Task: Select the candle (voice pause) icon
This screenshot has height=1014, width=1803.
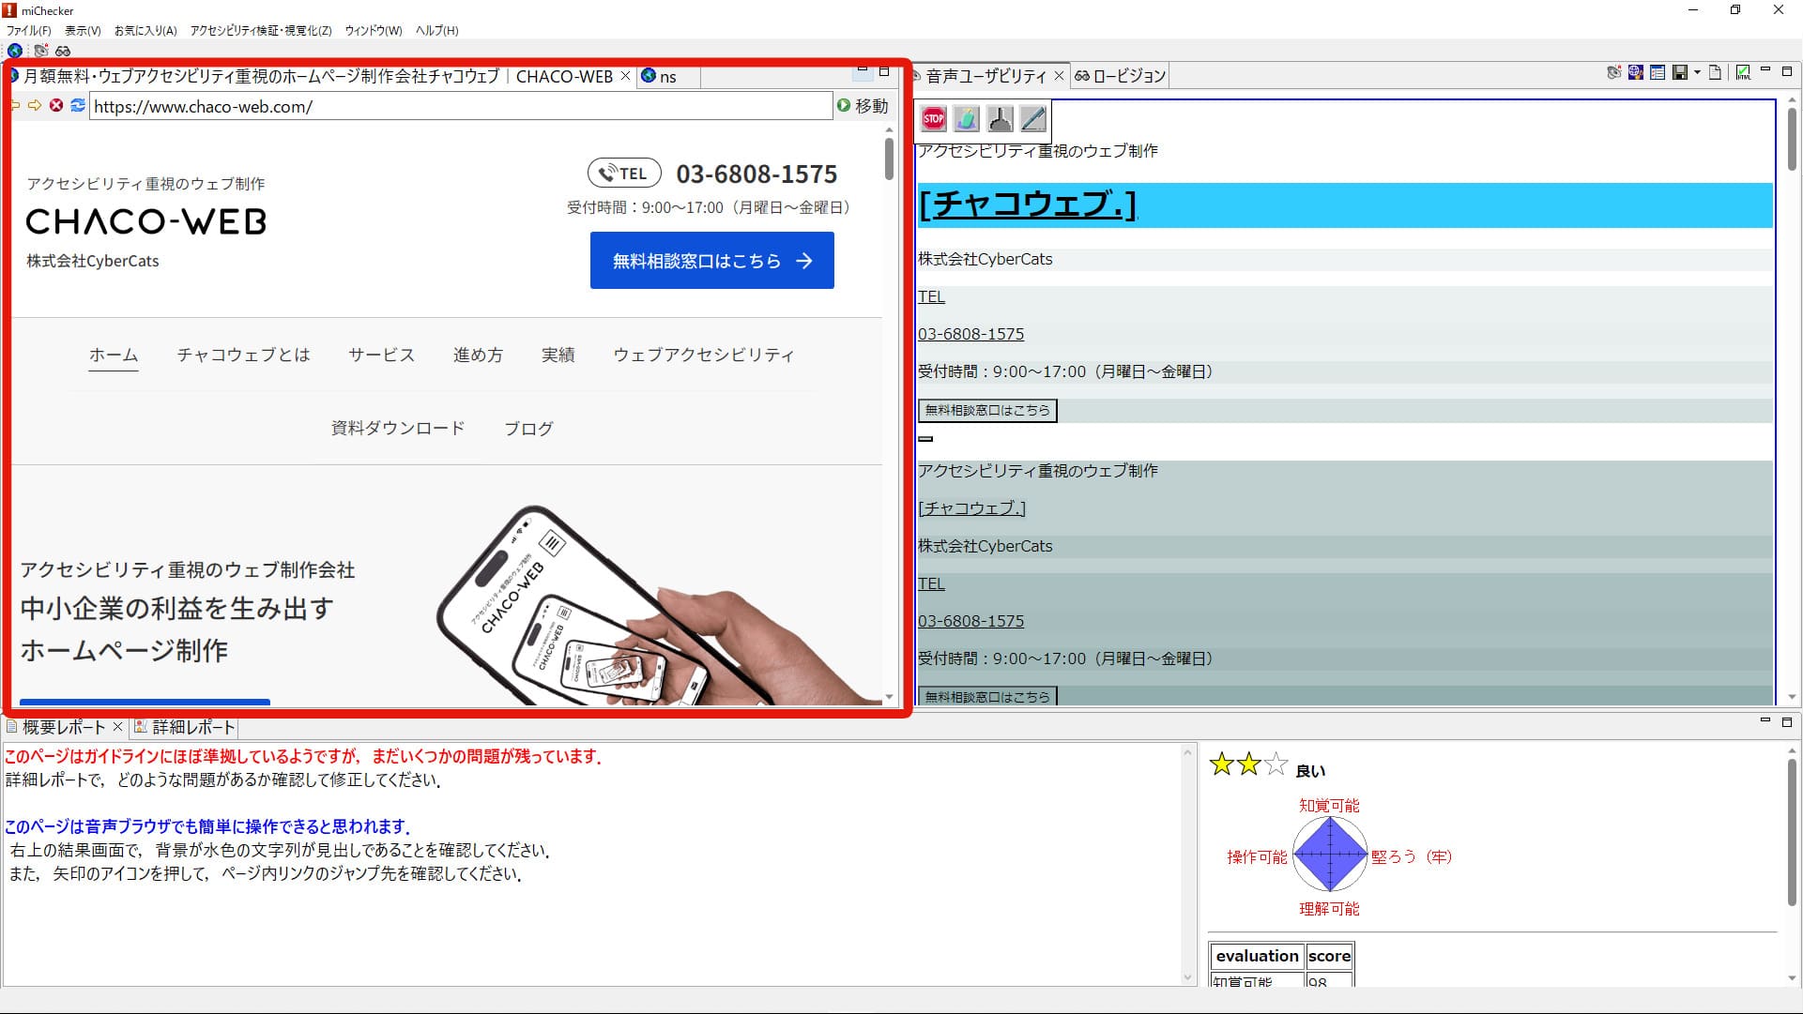Action: pos(966,120)
